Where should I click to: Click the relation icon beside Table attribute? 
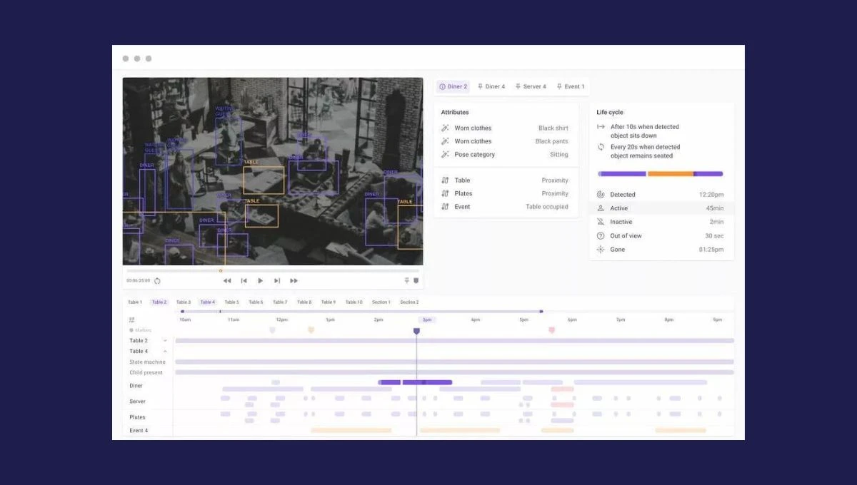445,180
